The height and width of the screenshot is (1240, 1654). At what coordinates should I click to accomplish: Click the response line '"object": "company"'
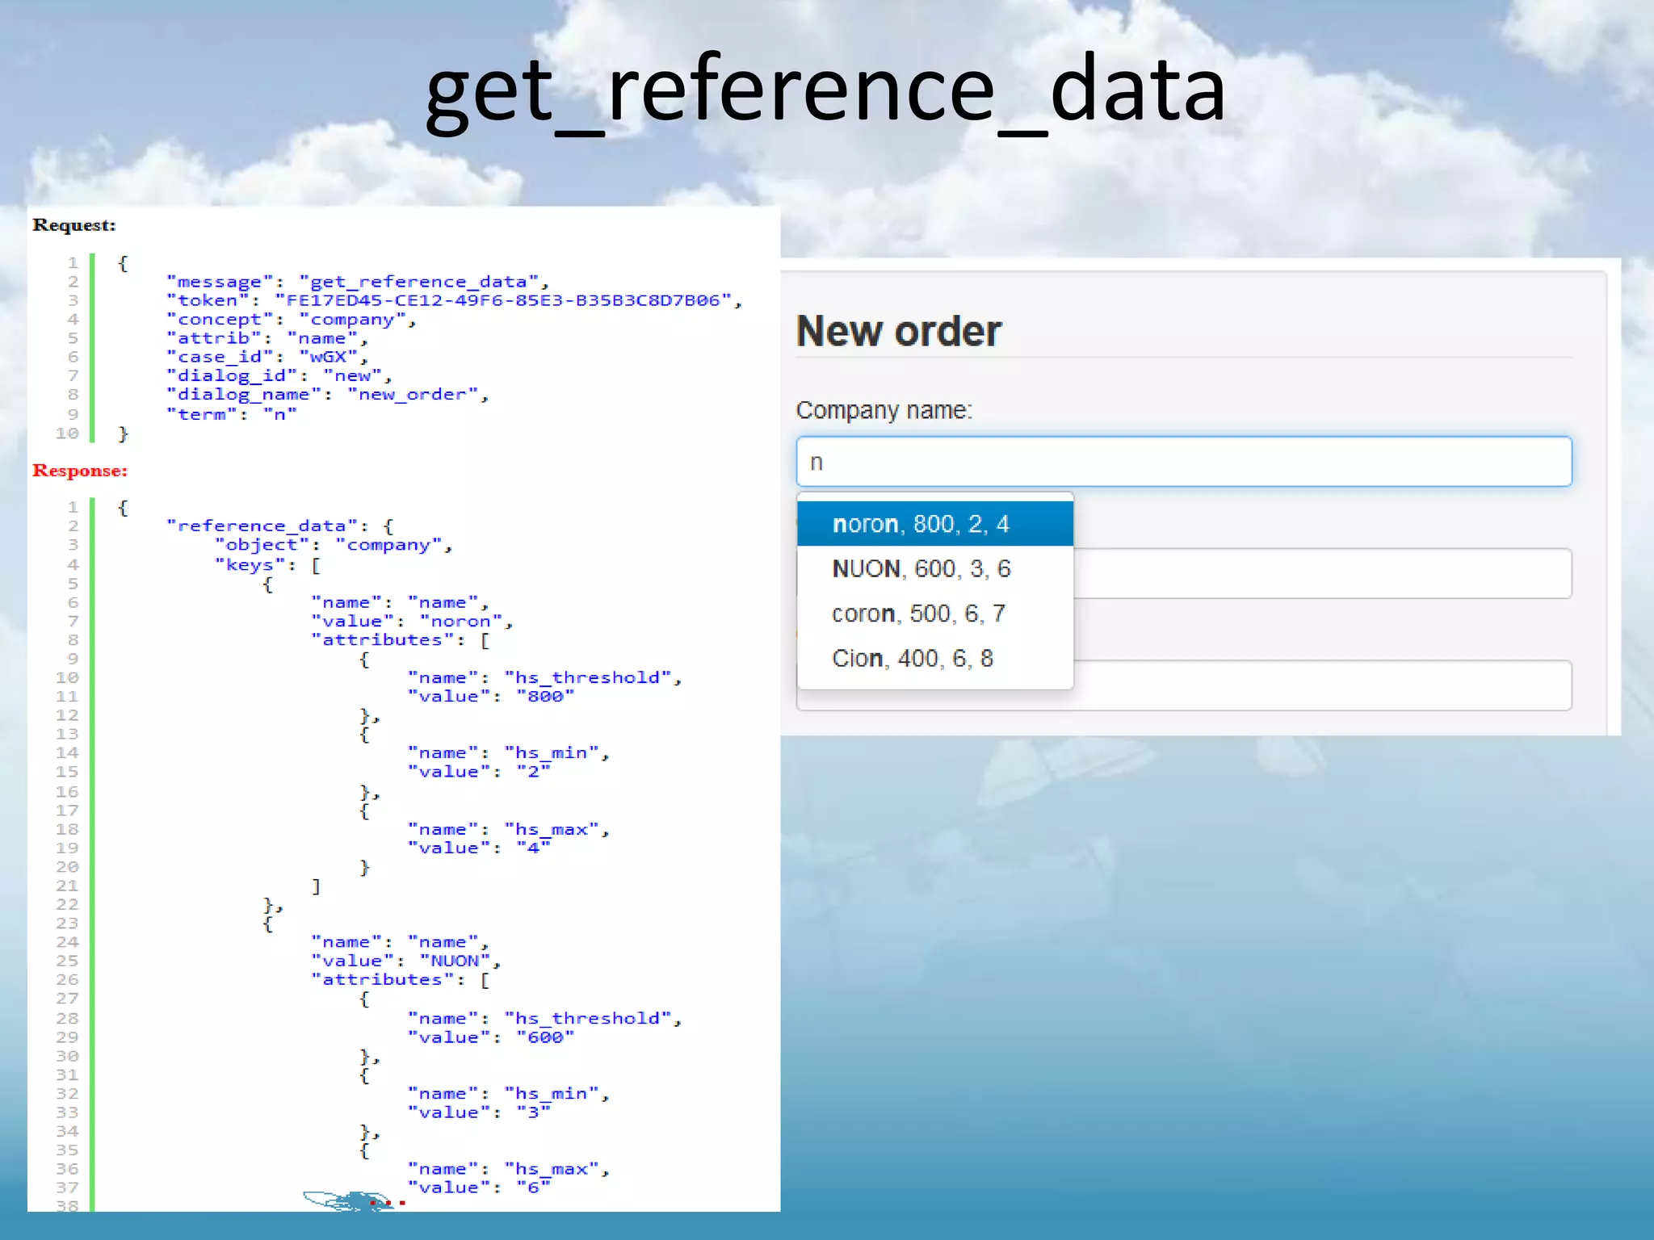334,545
